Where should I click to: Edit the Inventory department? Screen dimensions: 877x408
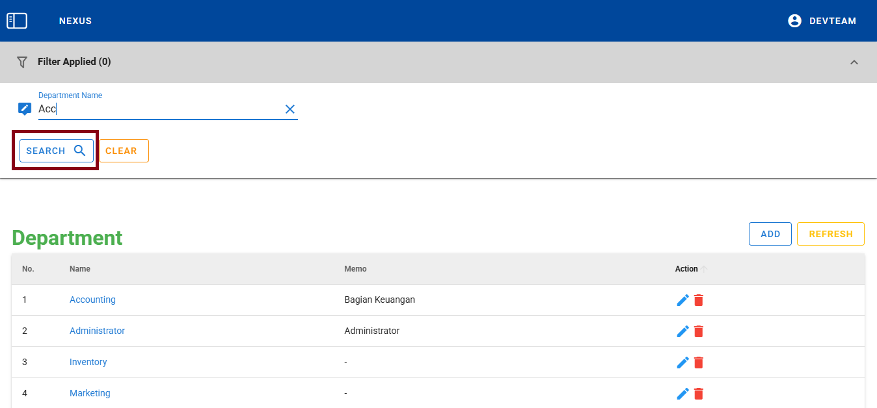[682, 363]
